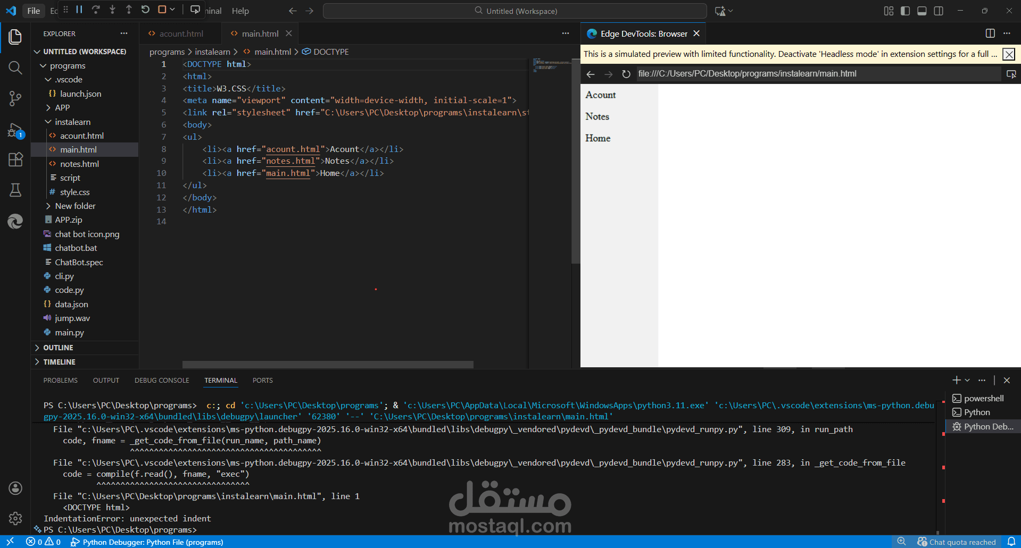Split the editor to the right
This screenshot has width=1021, height=548.
point(990,33)
